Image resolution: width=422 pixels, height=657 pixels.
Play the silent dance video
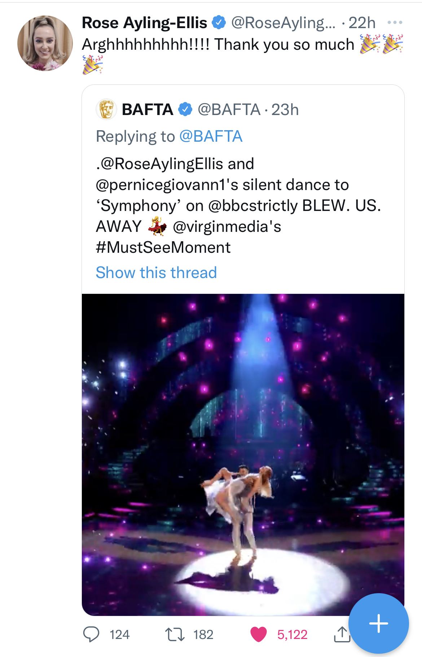coord(243,454)
